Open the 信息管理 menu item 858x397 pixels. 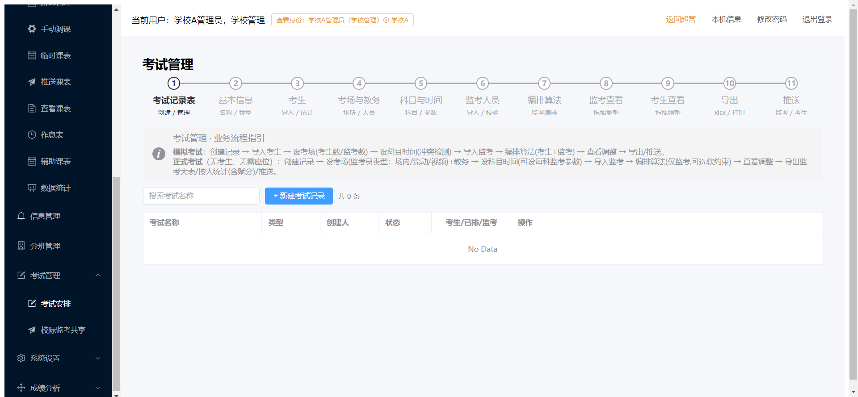58,216
